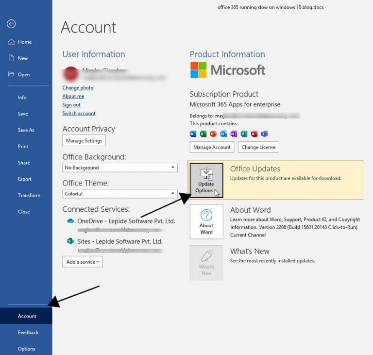Expand the Office Theme dropdown
The width and height of the screenshot is (373, 355).
click(x=173, y=193)
